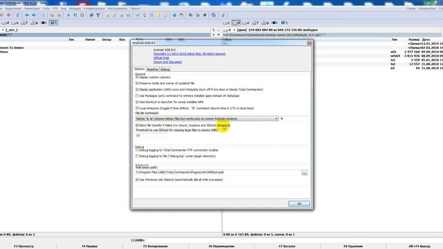Click the network plugins icon in right drive bar
Image resolution: width=443 pixels, height=249 pixels.
284,23
